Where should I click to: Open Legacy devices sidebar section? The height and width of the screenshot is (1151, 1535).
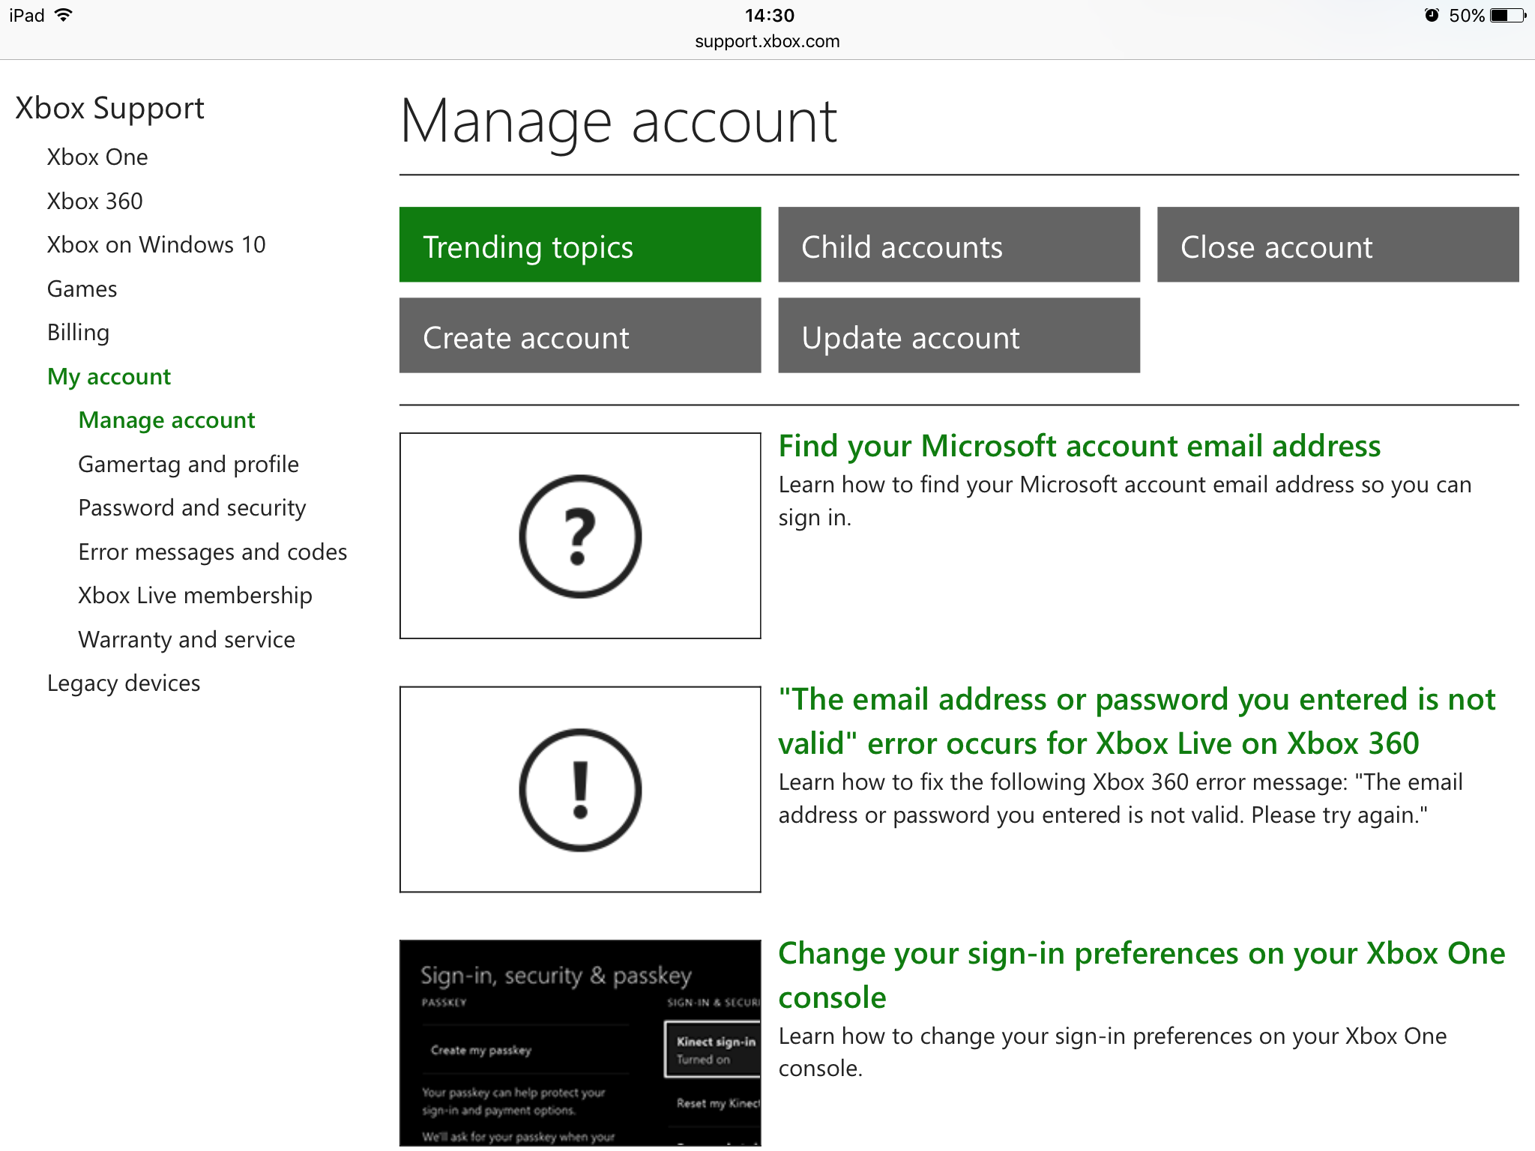coord(124,683)
